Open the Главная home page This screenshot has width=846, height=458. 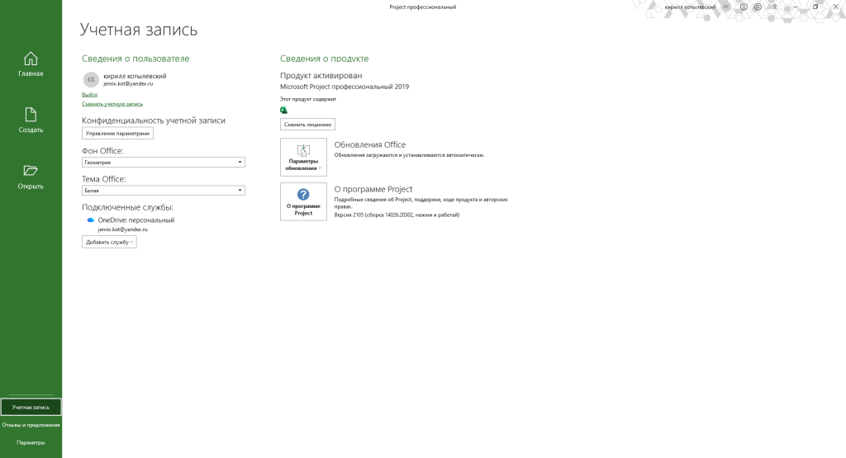(31, 64)
